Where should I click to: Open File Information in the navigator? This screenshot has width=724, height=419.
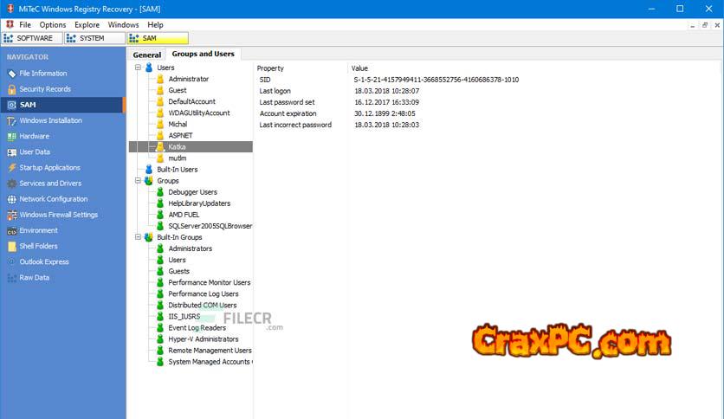42,74
